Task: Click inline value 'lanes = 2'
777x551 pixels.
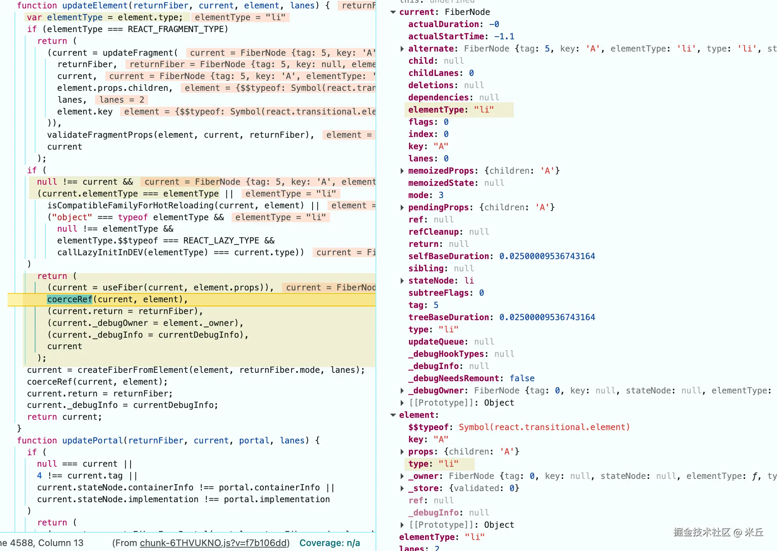Action: coord(122,100)
